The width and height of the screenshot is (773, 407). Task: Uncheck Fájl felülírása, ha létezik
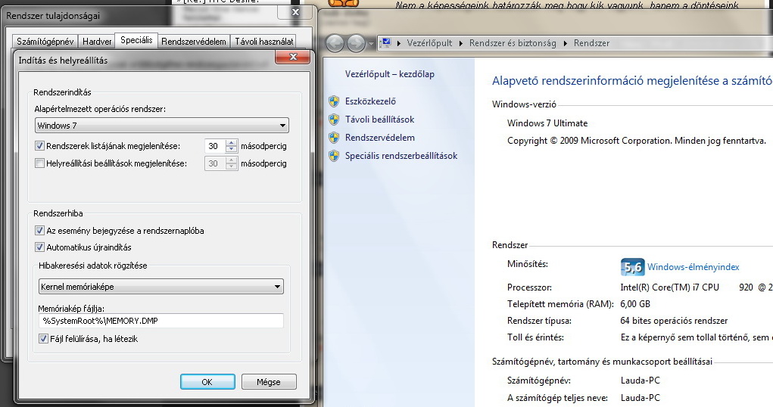(43, 338)
